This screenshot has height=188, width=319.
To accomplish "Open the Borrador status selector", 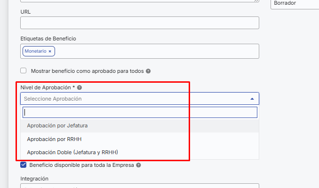I will 295,4.
